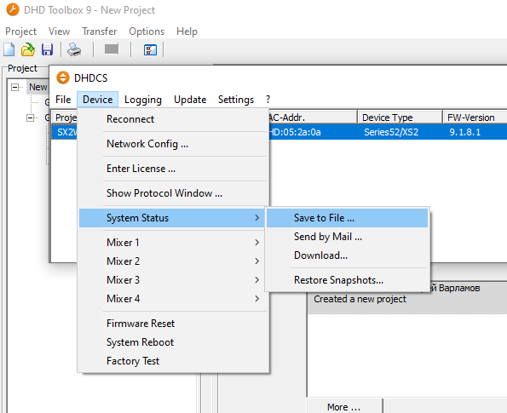Image resolution: width=507 pixels, height=413 pixels.
Task: Collapse the second tree node expander
Action: point(30,118)
